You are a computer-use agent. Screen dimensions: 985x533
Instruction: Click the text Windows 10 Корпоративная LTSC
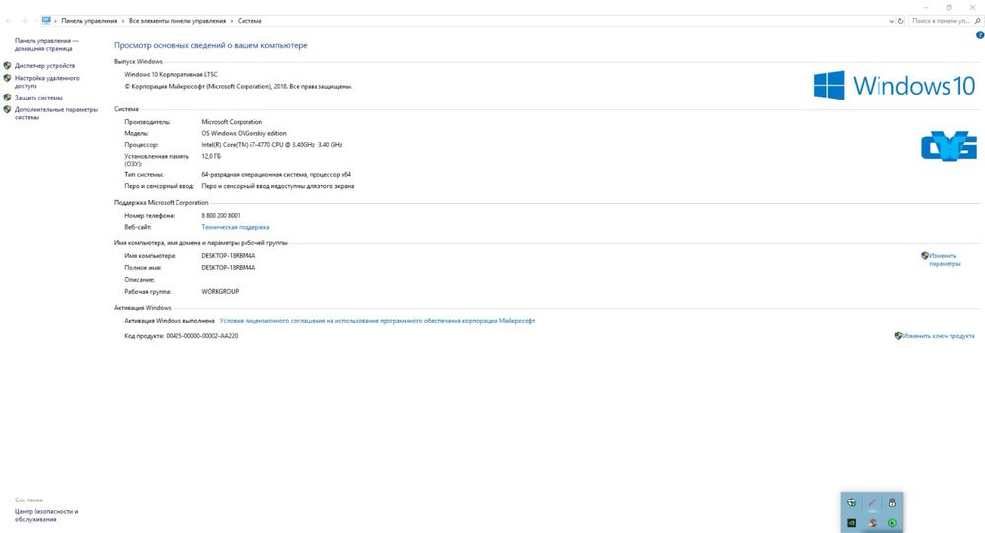[171, 74]
